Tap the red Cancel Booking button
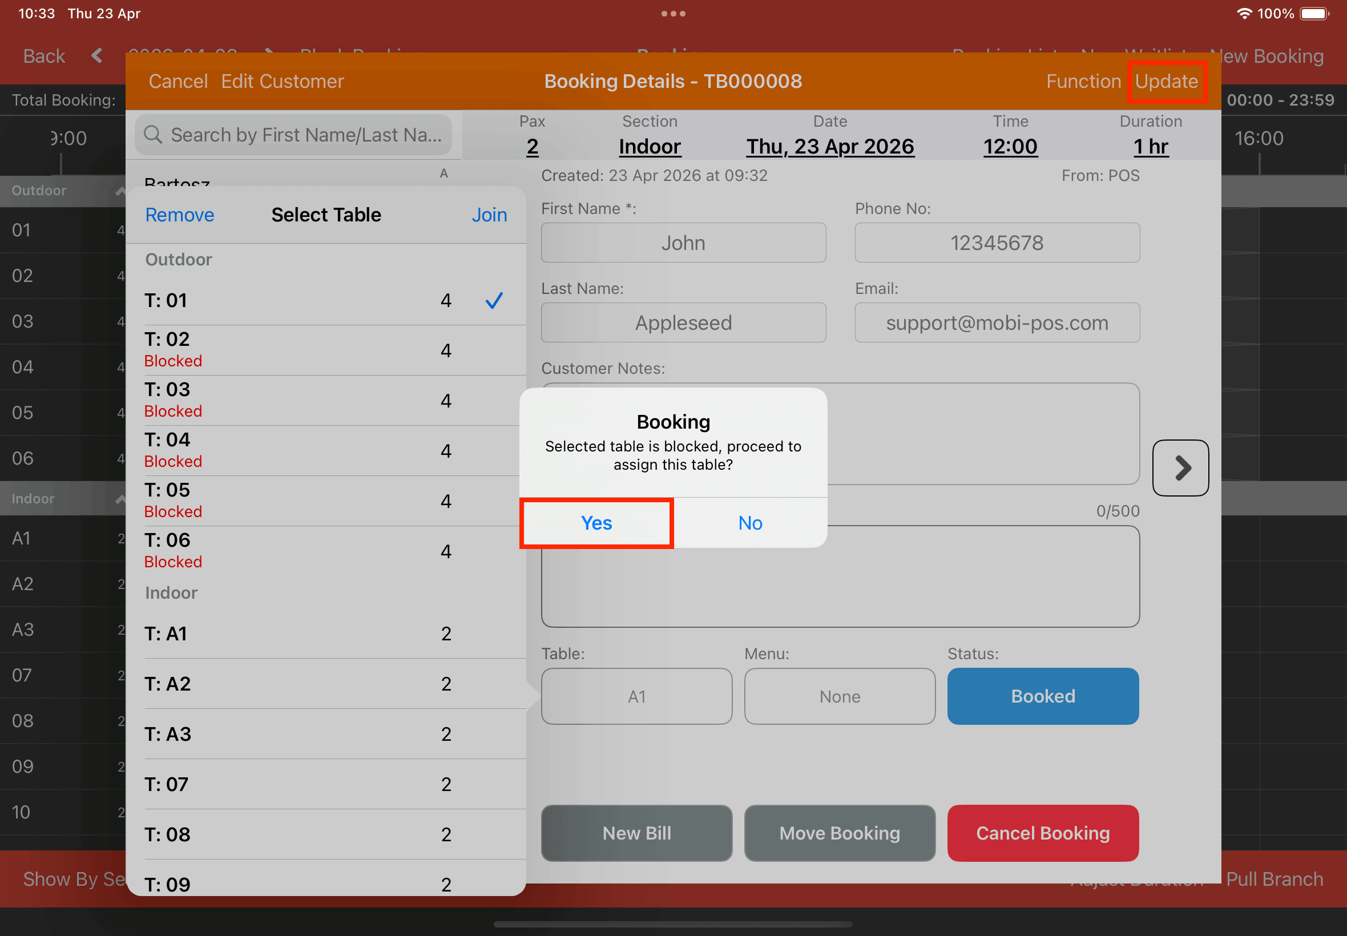 click(x=1043, y=833)
